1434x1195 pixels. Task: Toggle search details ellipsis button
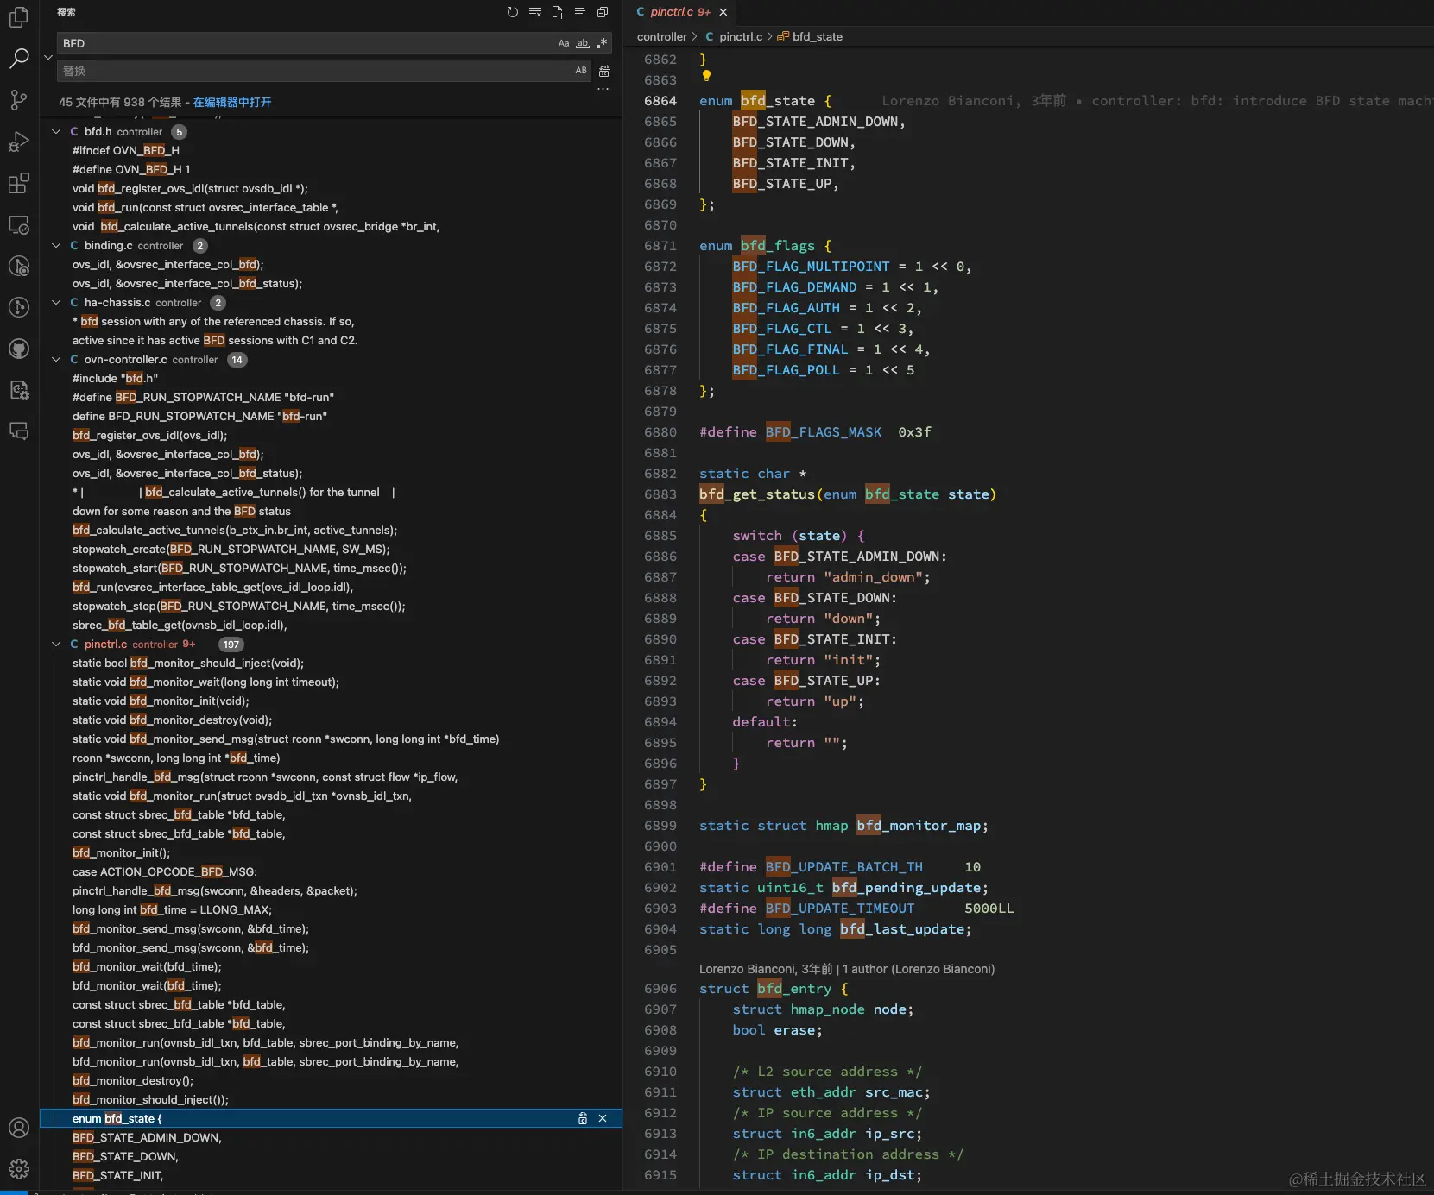(x=603, y=89)
